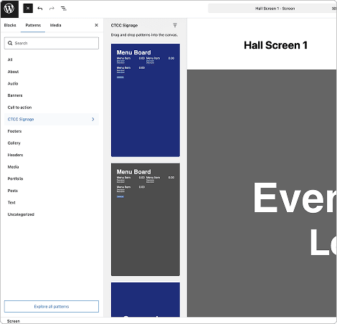337x324 pixels.
Task: Undo the last change
Action: [x=40, y=9]
